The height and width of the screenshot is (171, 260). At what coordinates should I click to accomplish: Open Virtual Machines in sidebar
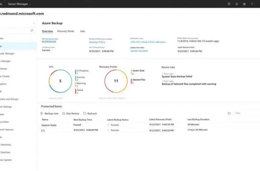pos(5,145)
